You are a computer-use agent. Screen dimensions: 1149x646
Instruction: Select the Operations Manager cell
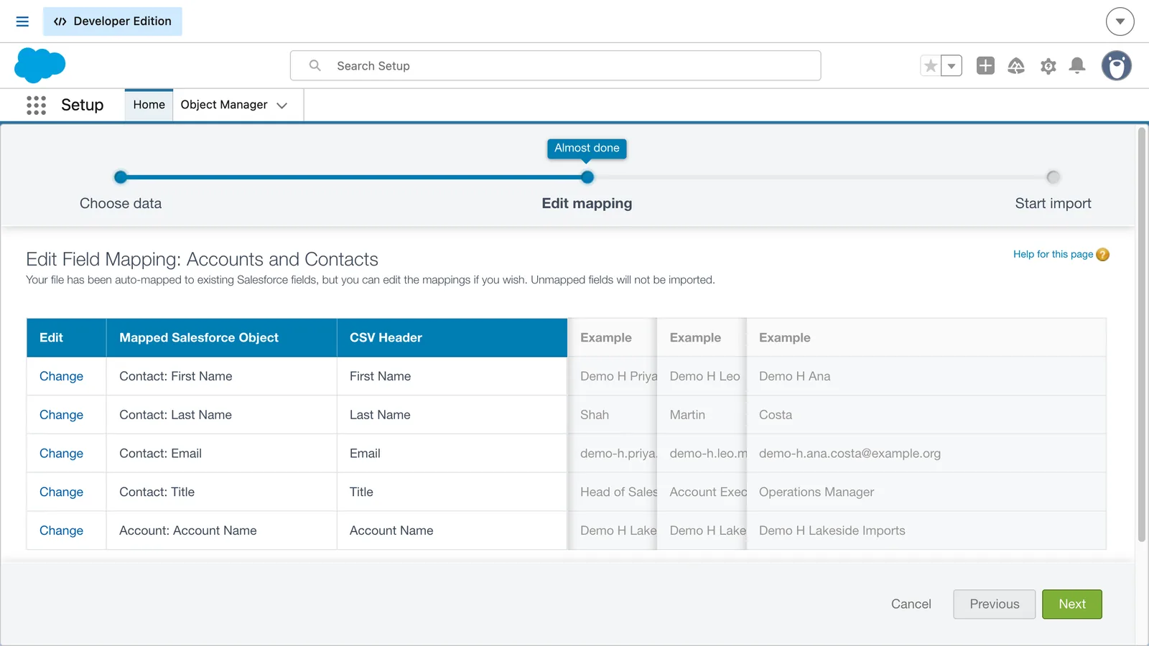(926, 492)
